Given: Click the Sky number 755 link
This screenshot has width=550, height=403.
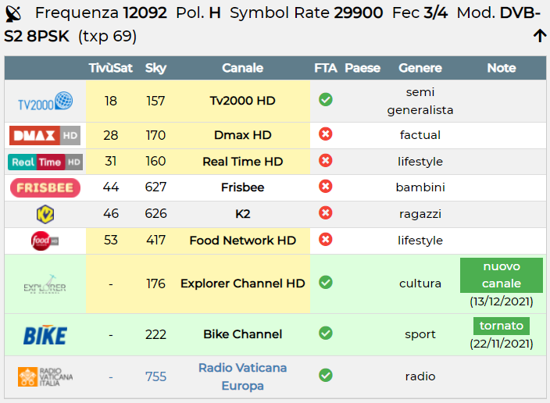Looking at the screenshot, I should point(155,376).
